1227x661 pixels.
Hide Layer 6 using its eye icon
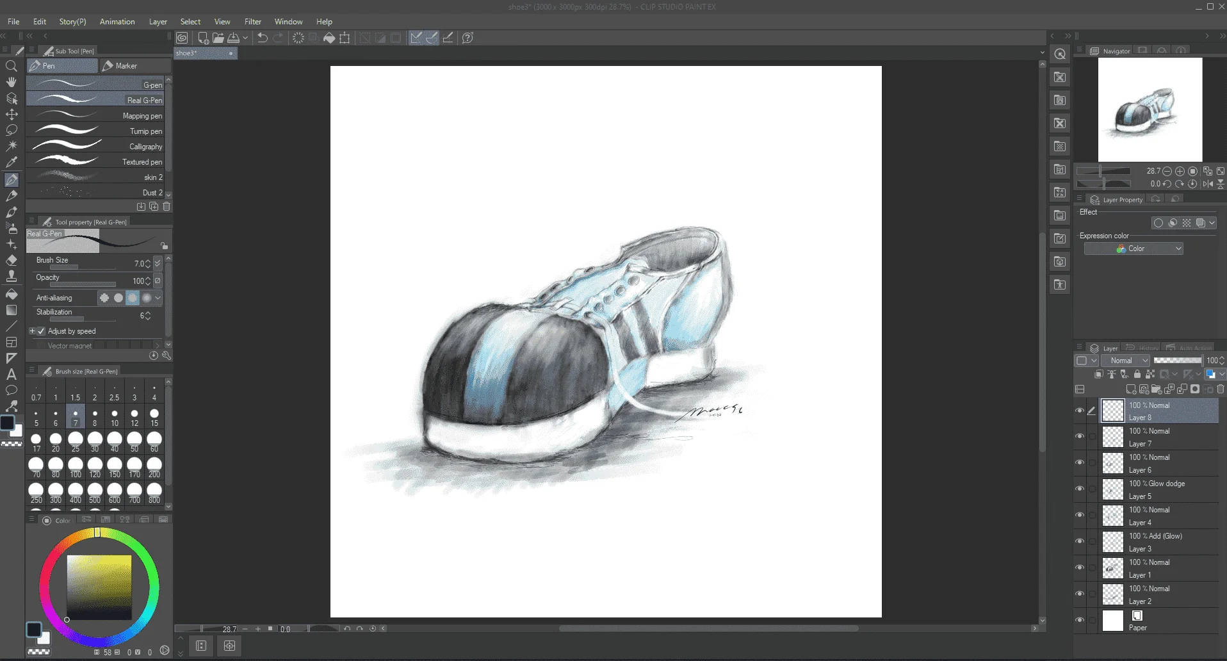[1080, 463]
